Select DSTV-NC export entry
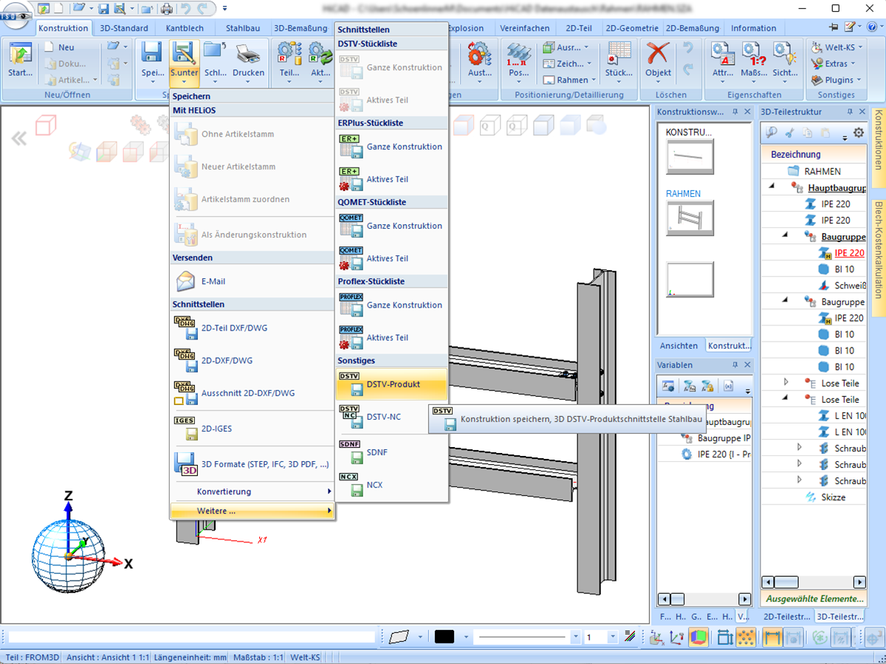 click(392, 417)
